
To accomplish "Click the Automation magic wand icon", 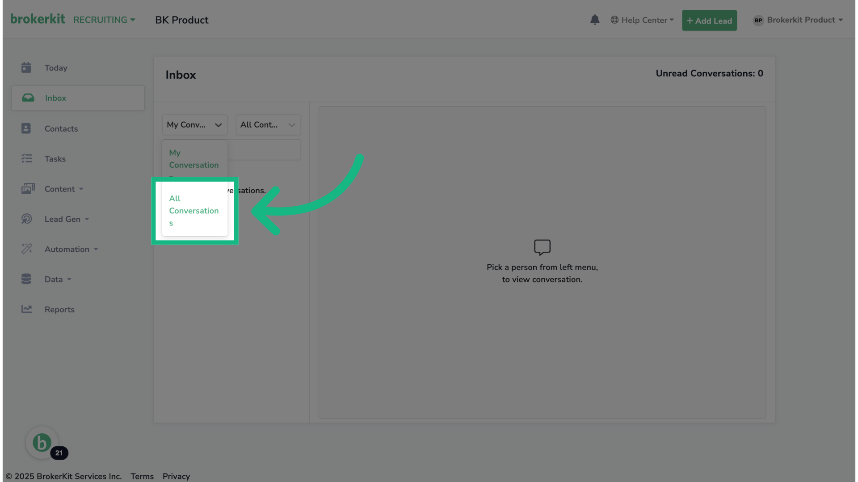I will [27, 249].
